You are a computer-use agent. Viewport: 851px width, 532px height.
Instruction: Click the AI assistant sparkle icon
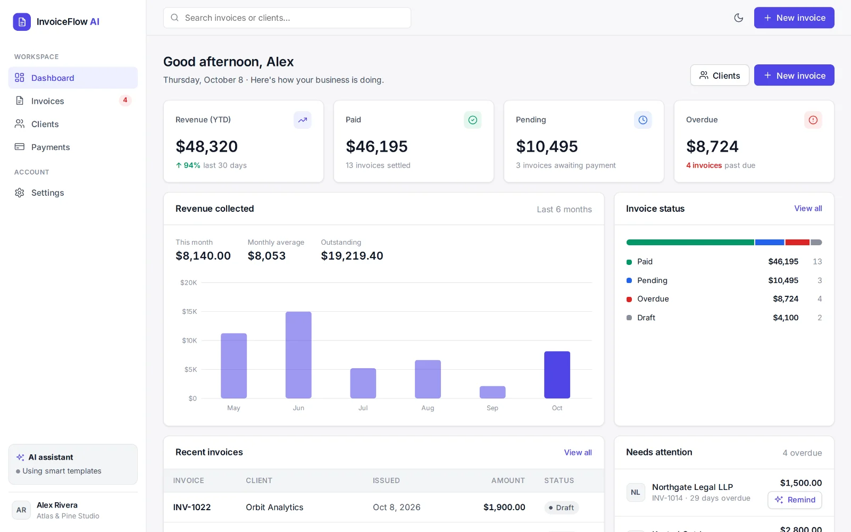click(x=20, y=458)
